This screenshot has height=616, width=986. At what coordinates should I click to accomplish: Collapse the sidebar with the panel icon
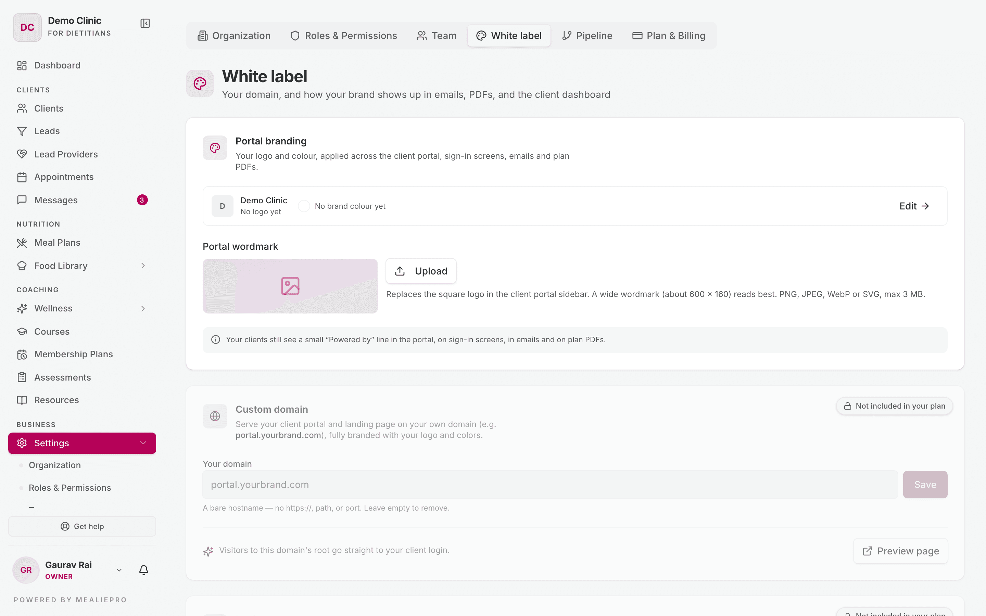145,23
